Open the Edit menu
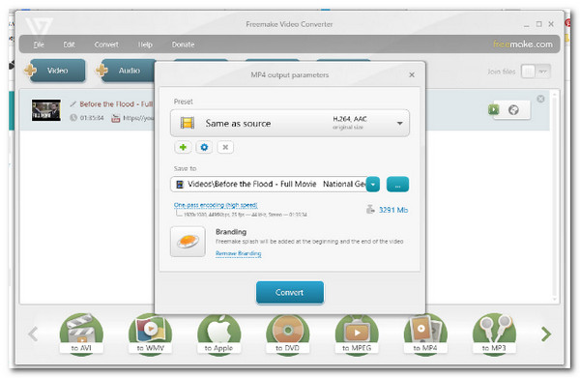 69,44
